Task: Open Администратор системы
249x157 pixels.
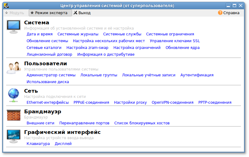Action: pyautogui.click(x=51, y=75)
